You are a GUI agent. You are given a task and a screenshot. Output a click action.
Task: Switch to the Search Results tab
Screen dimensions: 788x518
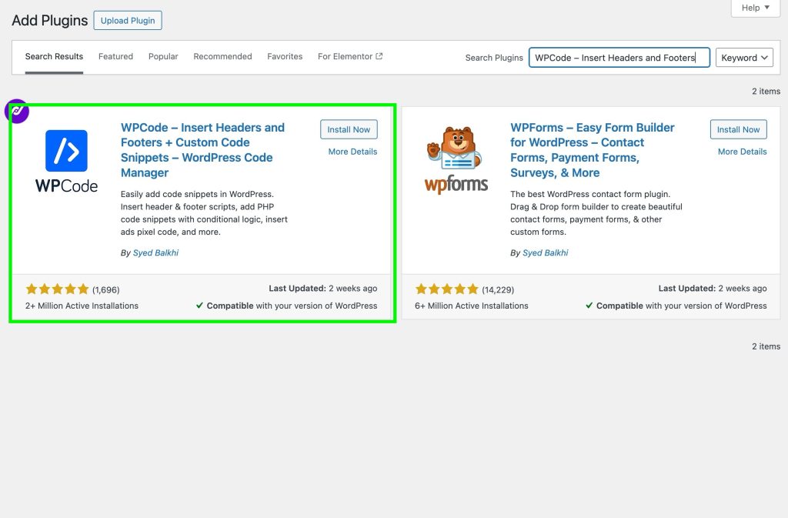click(55, 57)
